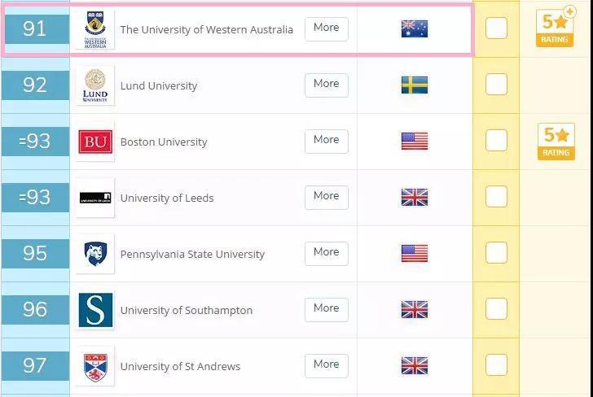Click the red BU Boston University logo

click(94, 142)
